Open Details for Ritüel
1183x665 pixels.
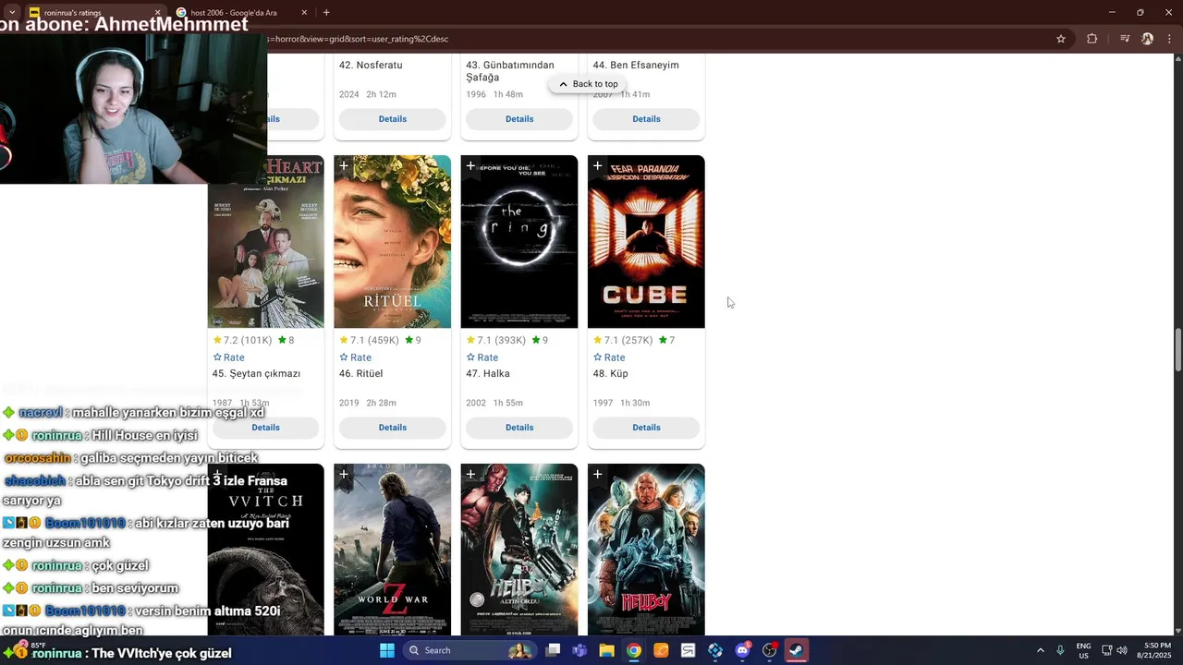(x=392, y=428)
